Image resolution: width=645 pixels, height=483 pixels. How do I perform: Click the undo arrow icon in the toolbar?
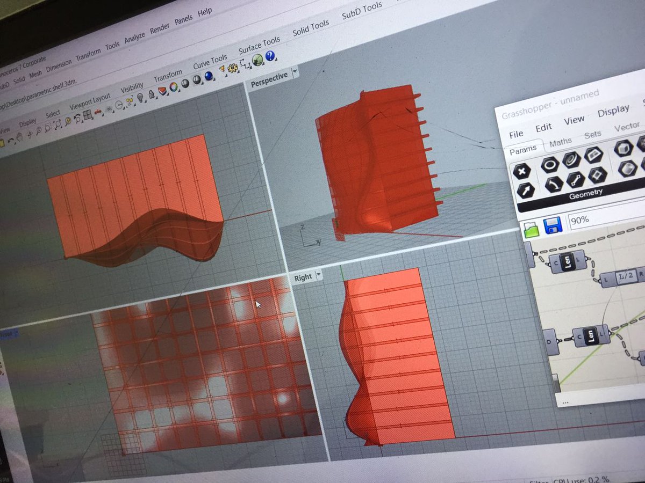10,141
